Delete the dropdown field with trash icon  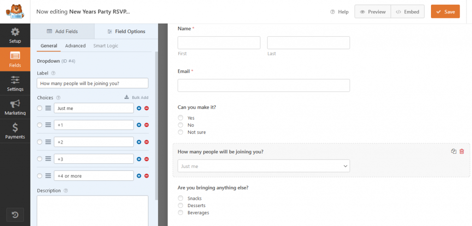[461, 151]
